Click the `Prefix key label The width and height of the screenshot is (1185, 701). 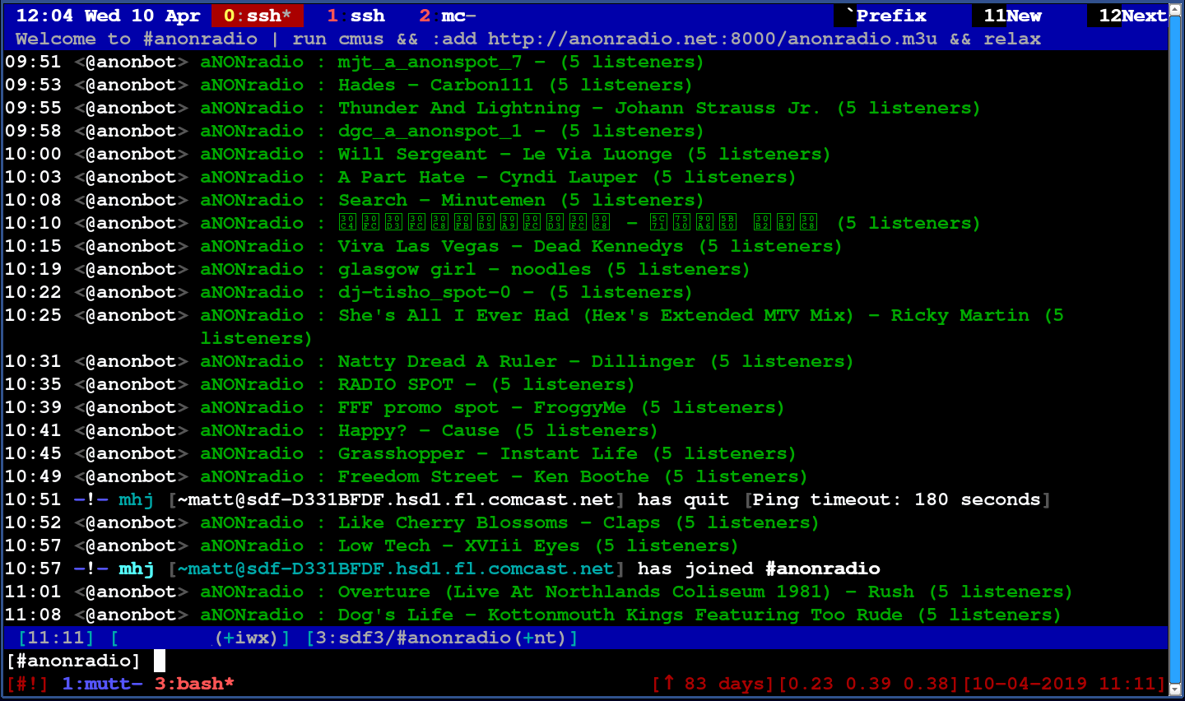click(885, 16)
